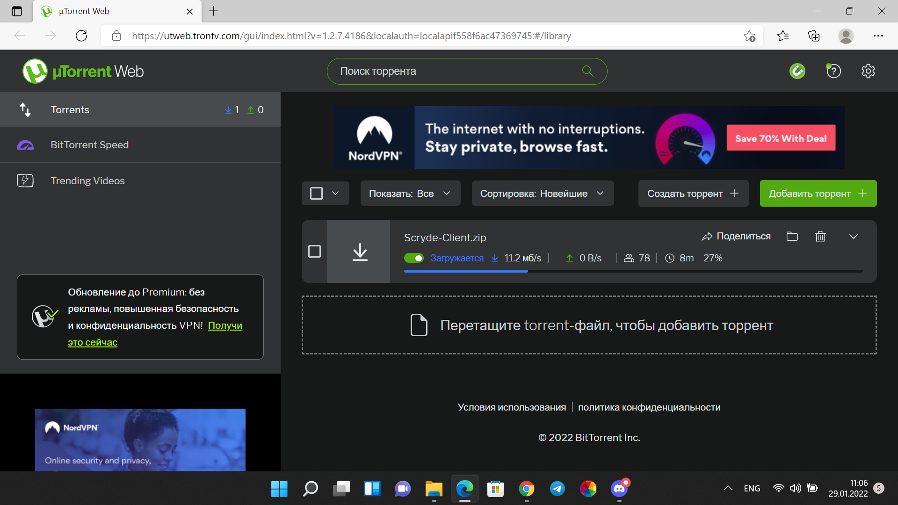Check the Scryde-Client.zip torrent checkbox
Image resolution: width=898 pixels, height=505 pixels.
pos(315,252)
